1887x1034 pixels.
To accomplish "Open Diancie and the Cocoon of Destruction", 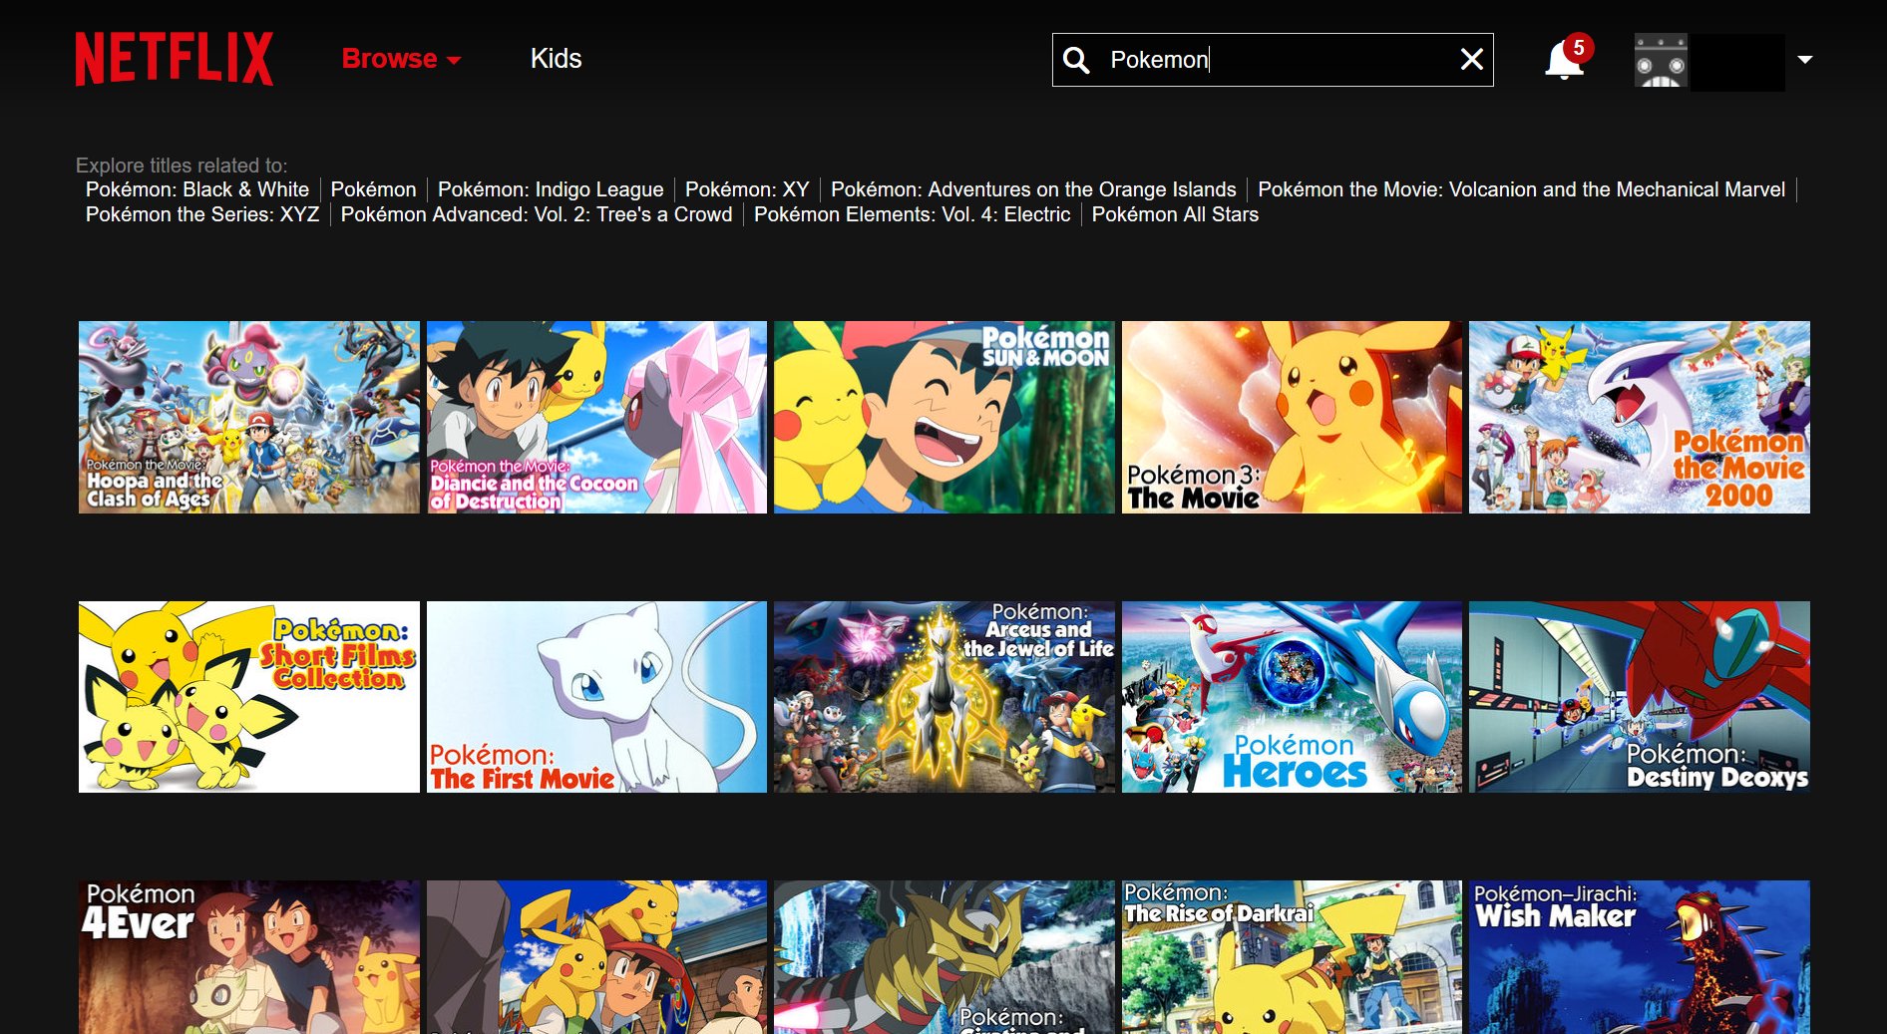I will coord(596,417).
